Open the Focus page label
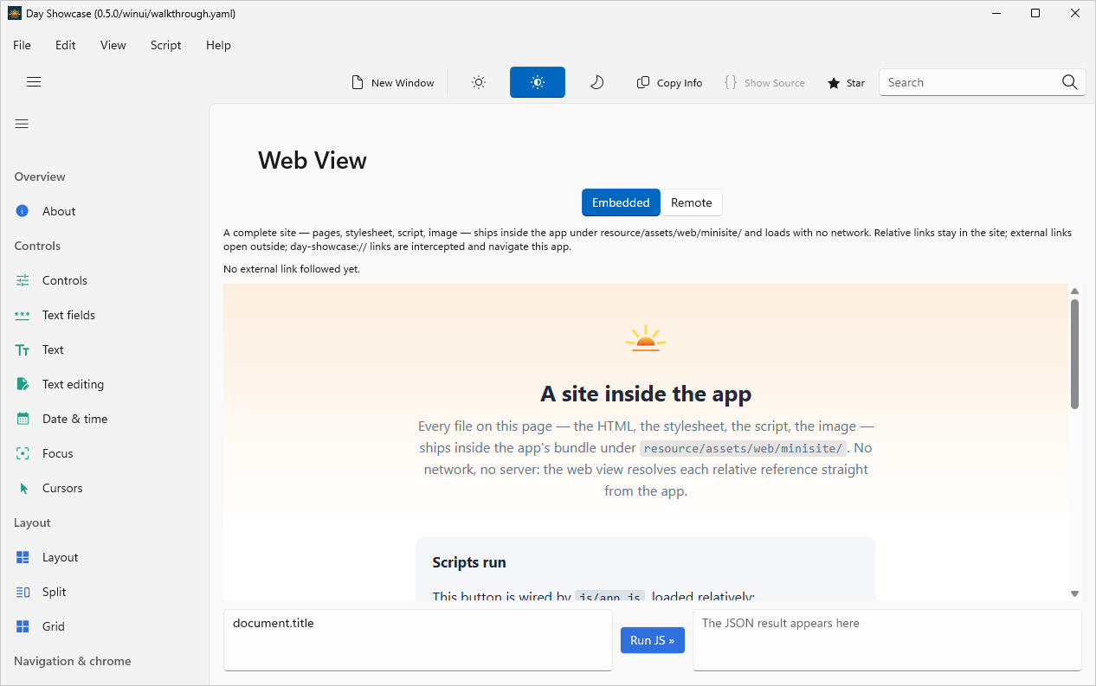The width and height of the screenshot is (1096, 686). [58, 453]
